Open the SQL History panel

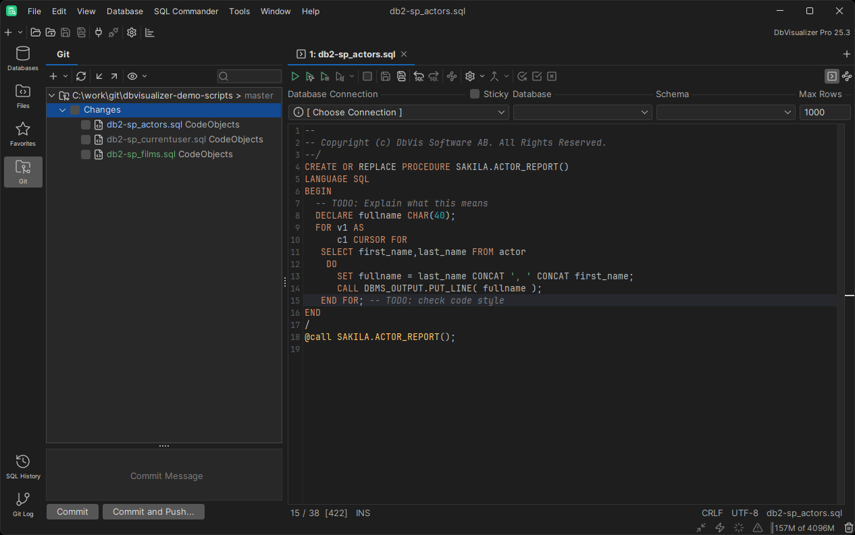pos(22,466)
